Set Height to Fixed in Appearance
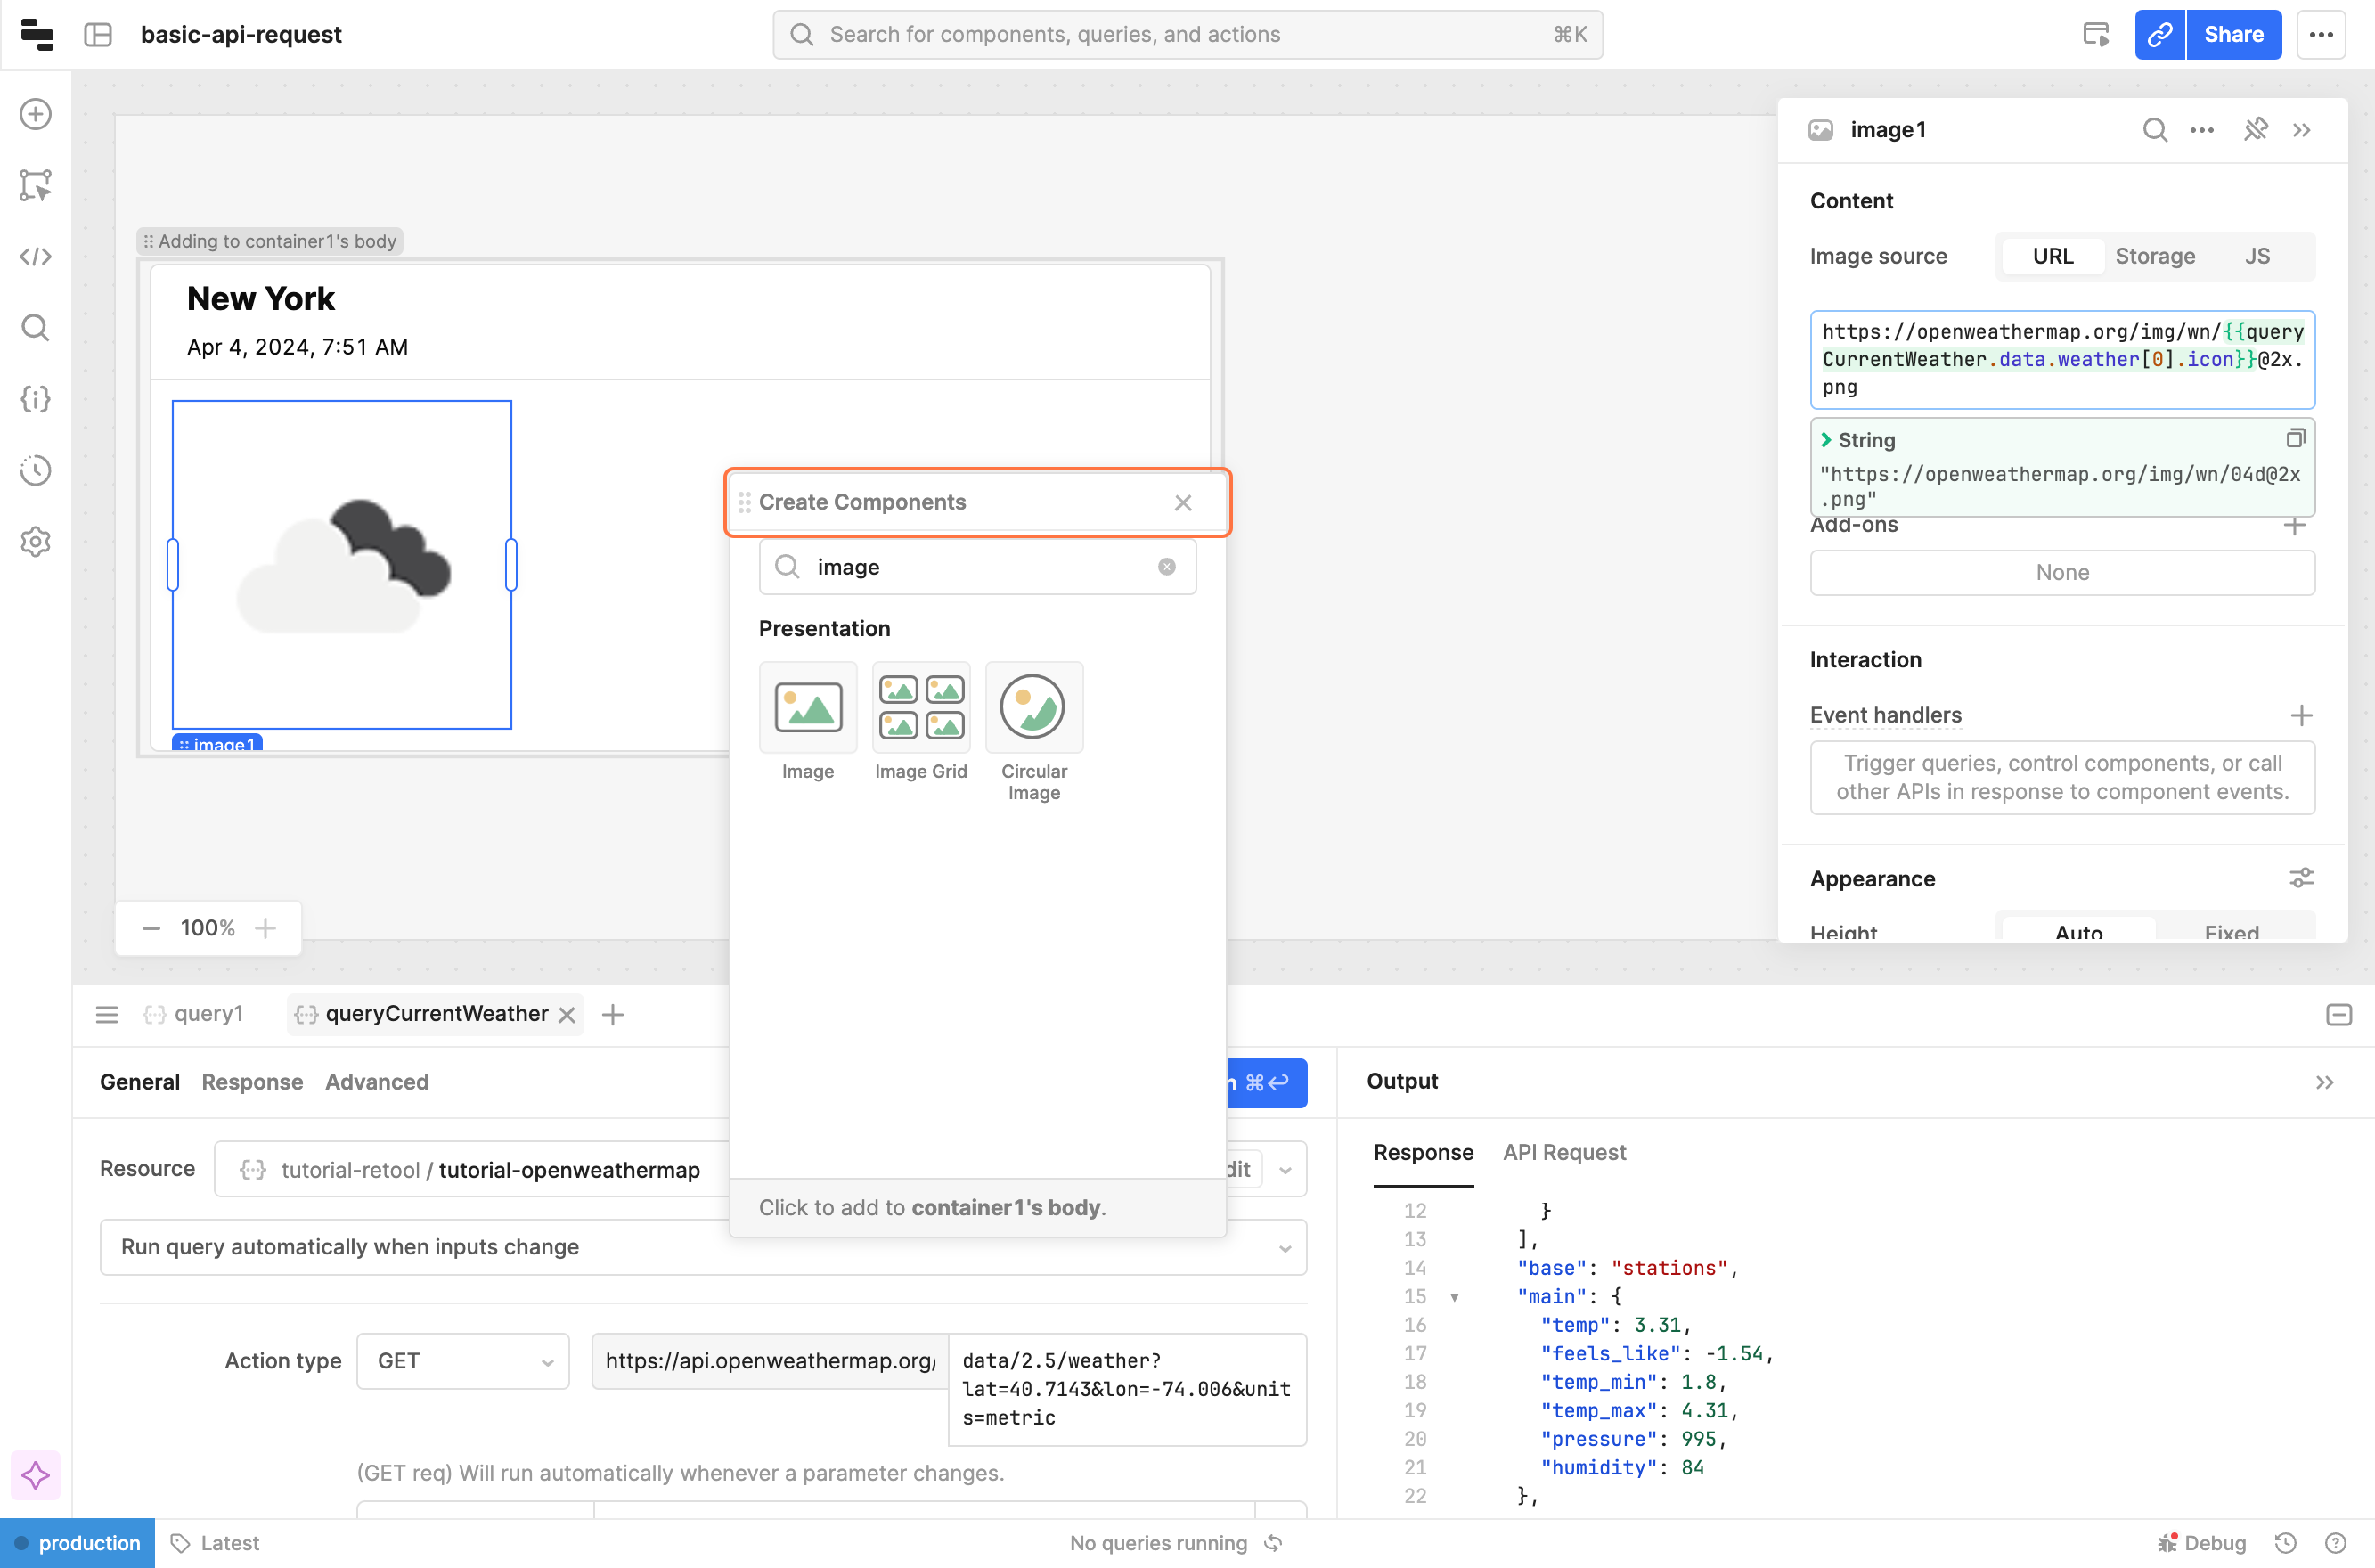The image size is (2375, 1568). pyautogui.click(x=2231, y=931)
